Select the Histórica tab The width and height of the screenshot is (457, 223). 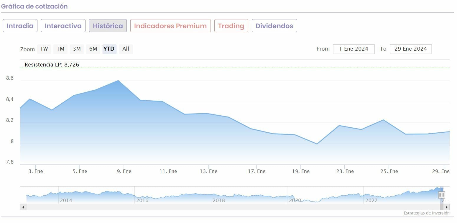coord(108,26)
